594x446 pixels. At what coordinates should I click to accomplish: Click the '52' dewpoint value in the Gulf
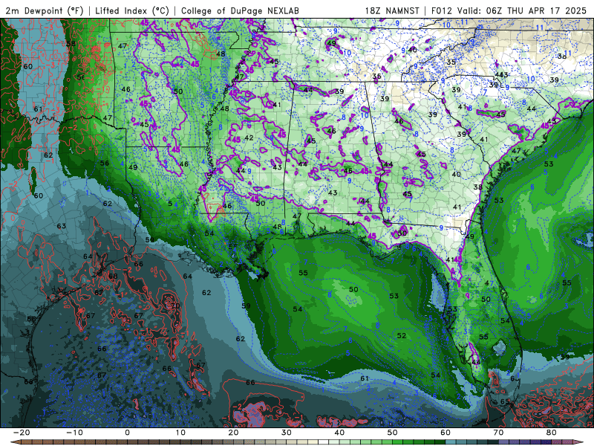tap(402, 336)
